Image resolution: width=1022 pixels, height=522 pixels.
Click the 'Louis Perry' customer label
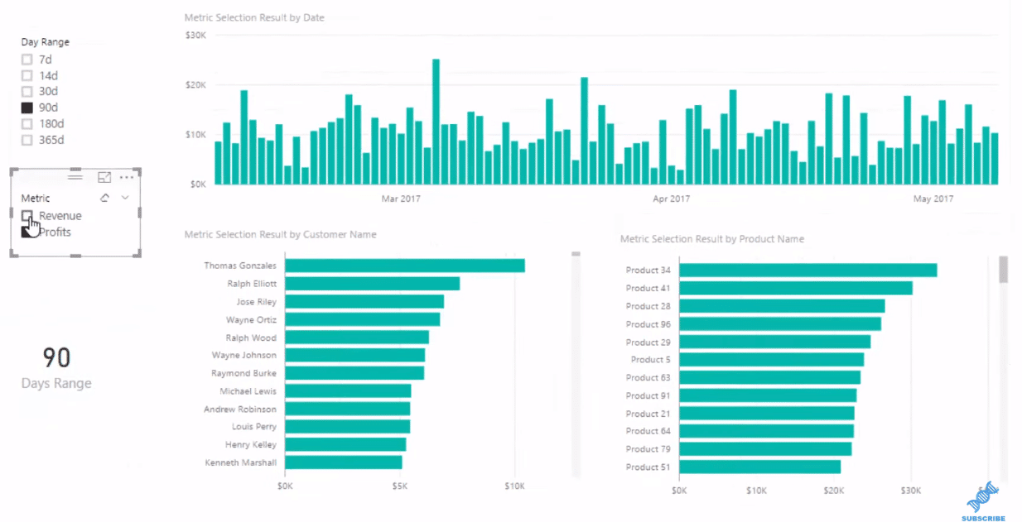pos(255,427)
